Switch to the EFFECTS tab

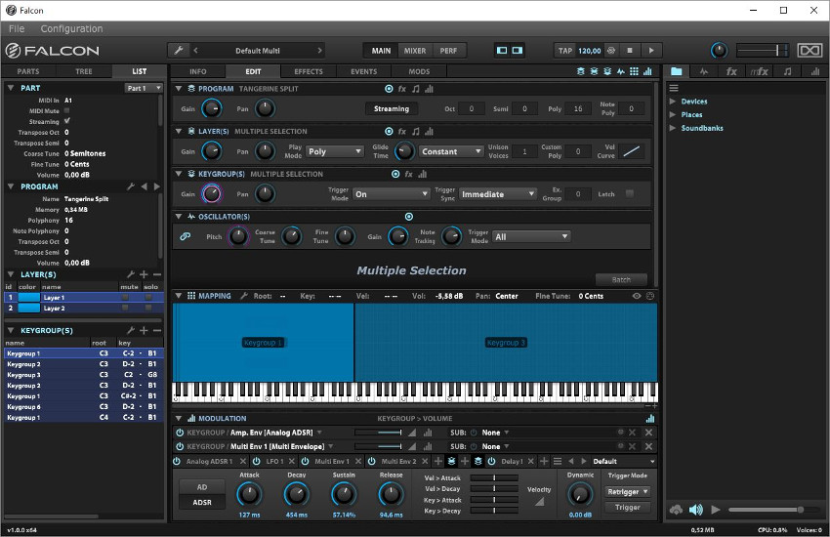pos(309,71)
